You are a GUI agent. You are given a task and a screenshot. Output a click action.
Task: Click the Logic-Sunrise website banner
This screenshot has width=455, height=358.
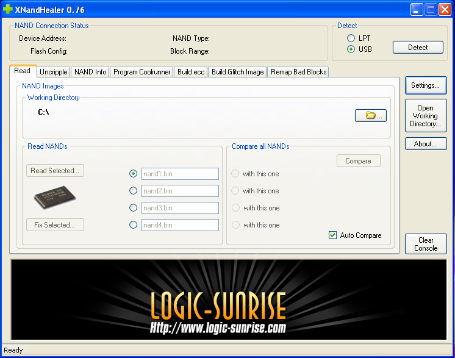[x=229, y=299]
